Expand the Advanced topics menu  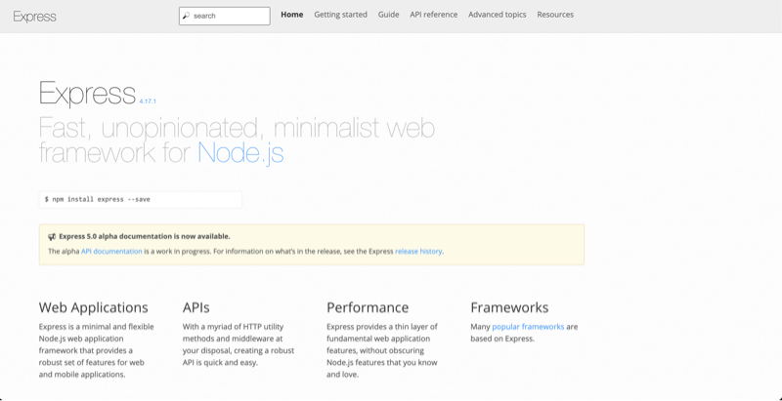point(497,15)
